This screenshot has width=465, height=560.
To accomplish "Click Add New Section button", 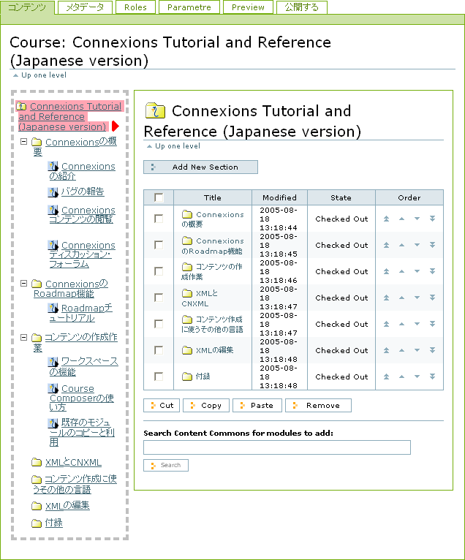I will pos(200,167).
